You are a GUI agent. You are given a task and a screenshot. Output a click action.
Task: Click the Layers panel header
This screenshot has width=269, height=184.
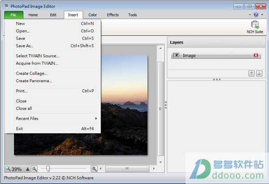216,43
